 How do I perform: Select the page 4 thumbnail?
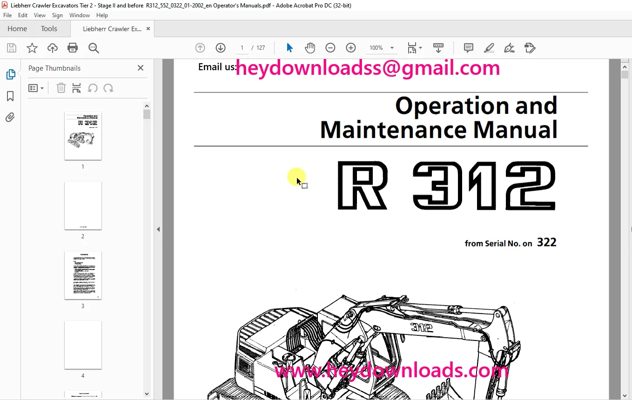[x=83, y=345]
